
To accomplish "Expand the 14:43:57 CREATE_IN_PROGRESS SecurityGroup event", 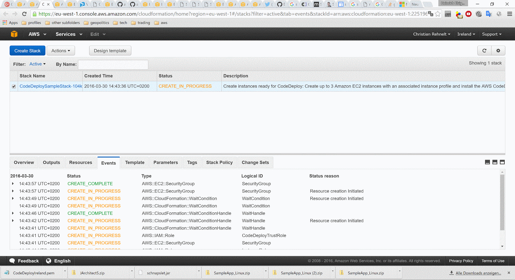I will tap(13, 191).
